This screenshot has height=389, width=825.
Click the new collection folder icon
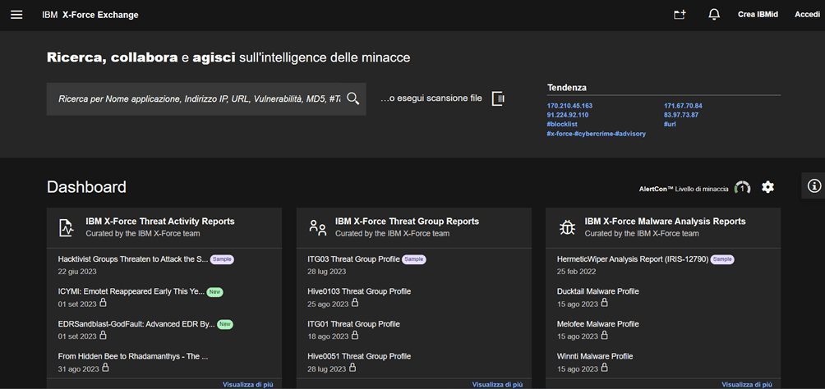(680, 15)
